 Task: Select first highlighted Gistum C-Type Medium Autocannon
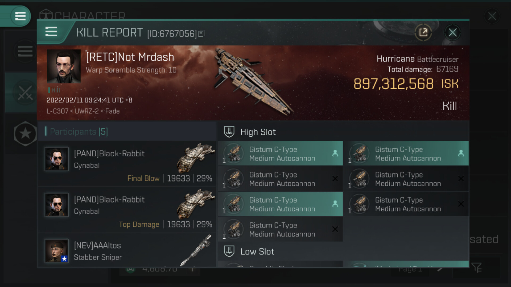coord(280,154)
